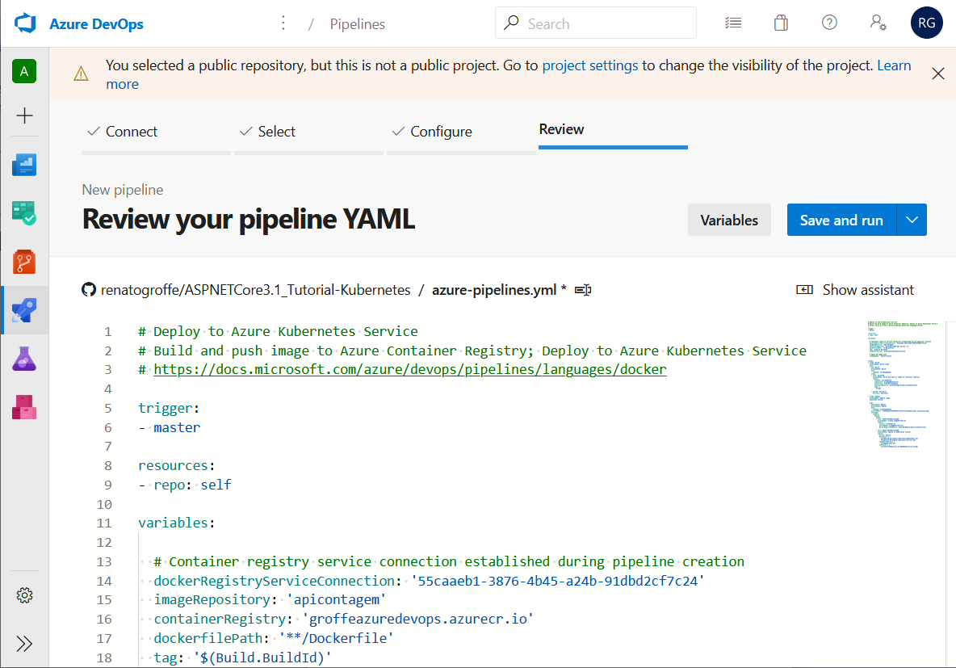This screenshot has width=956, height=668.
Task: Go back to the Configure step
Action: click(x=442, y=130)
